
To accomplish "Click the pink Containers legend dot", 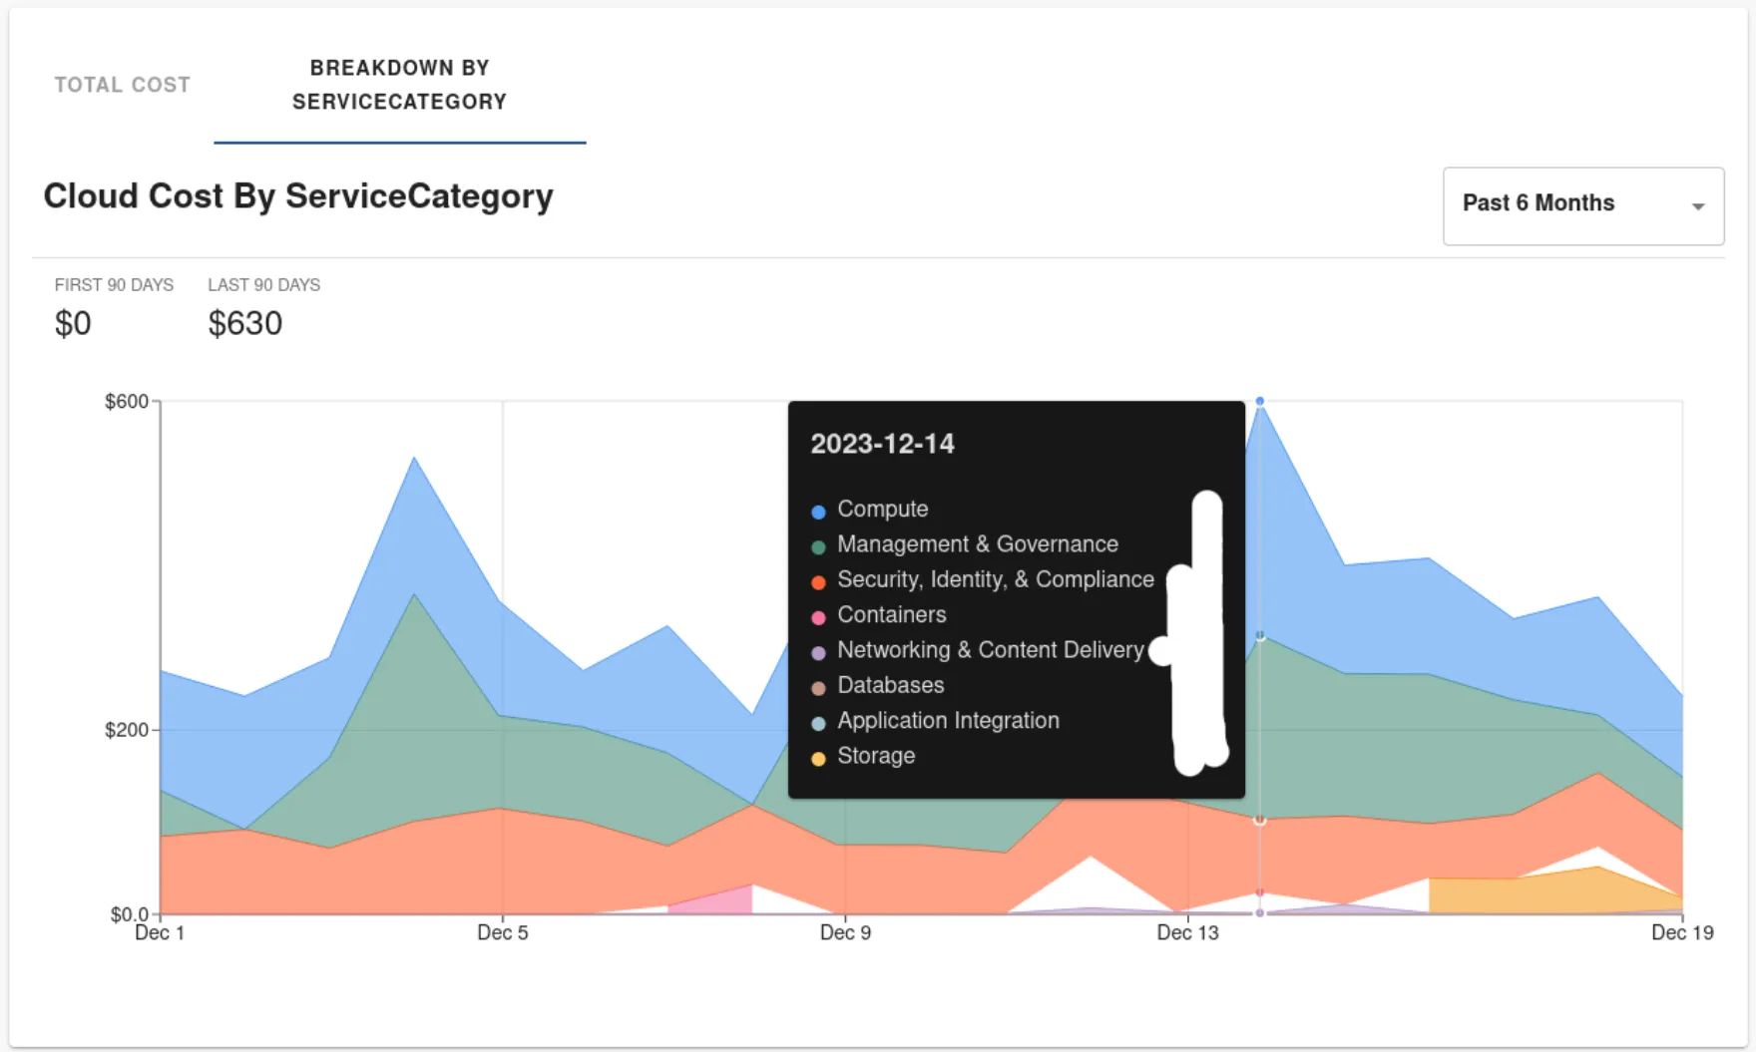I will tap(818, 617).
